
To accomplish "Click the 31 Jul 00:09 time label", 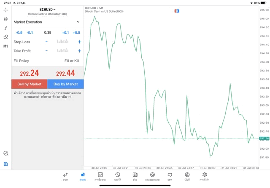I will 208,168.
